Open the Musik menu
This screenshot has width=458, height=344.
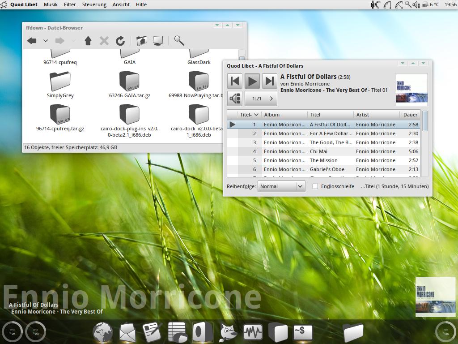pyautogui.click(x=51, y=4)
